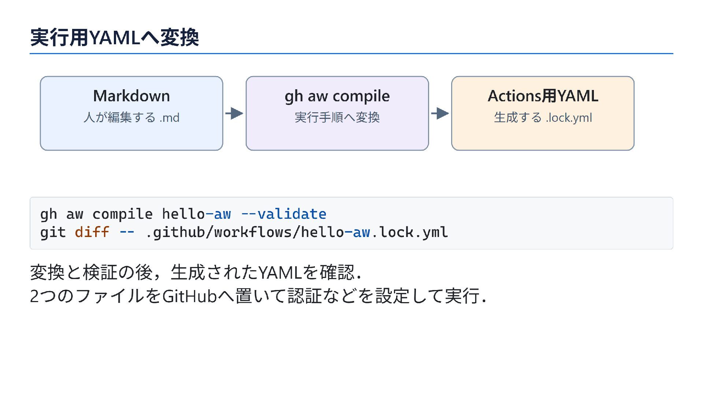Click the blue horizontal rule under the title
Screen dimensions: 703x395
pos(351,53)
